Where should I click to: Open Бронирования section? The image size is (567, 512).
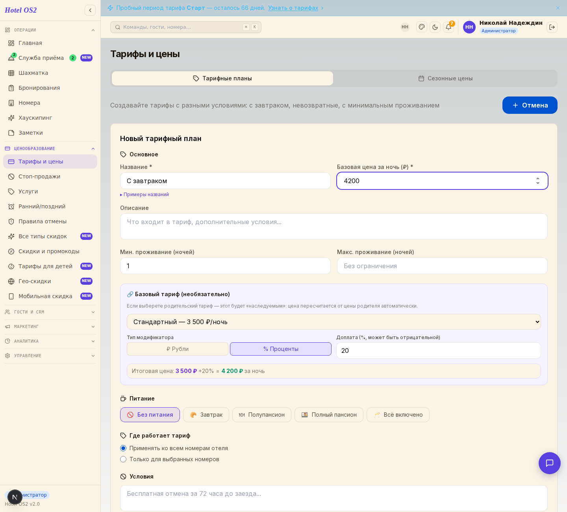[50, 88]
